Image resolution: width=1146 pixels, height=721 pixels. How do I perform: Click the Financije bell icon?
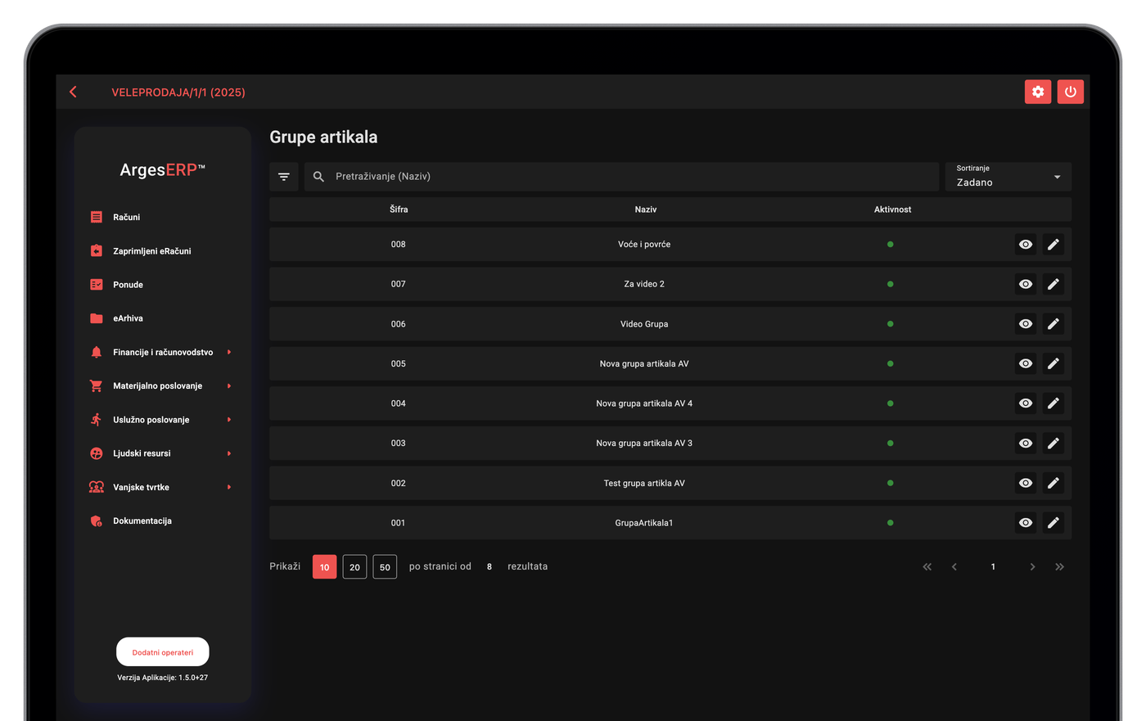[97, 352]
